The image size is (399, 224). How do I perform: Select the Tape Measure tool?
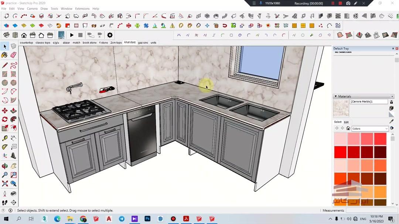pyautogui.click(x=5, y=138)
